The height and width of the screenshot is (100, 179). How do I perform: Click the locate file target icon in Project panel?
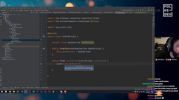tap(32, 12)
